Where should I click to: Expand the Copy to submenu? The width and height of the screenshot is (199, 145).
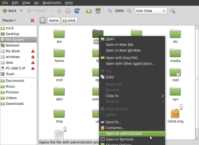(x=132, y=96)
